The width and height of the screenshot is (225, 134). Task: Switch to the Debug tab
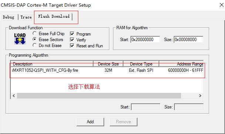point(9,17)
